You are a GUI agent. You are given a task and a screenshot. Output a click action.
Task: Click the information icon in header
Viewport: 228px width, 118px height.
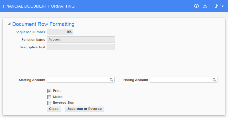196,6
